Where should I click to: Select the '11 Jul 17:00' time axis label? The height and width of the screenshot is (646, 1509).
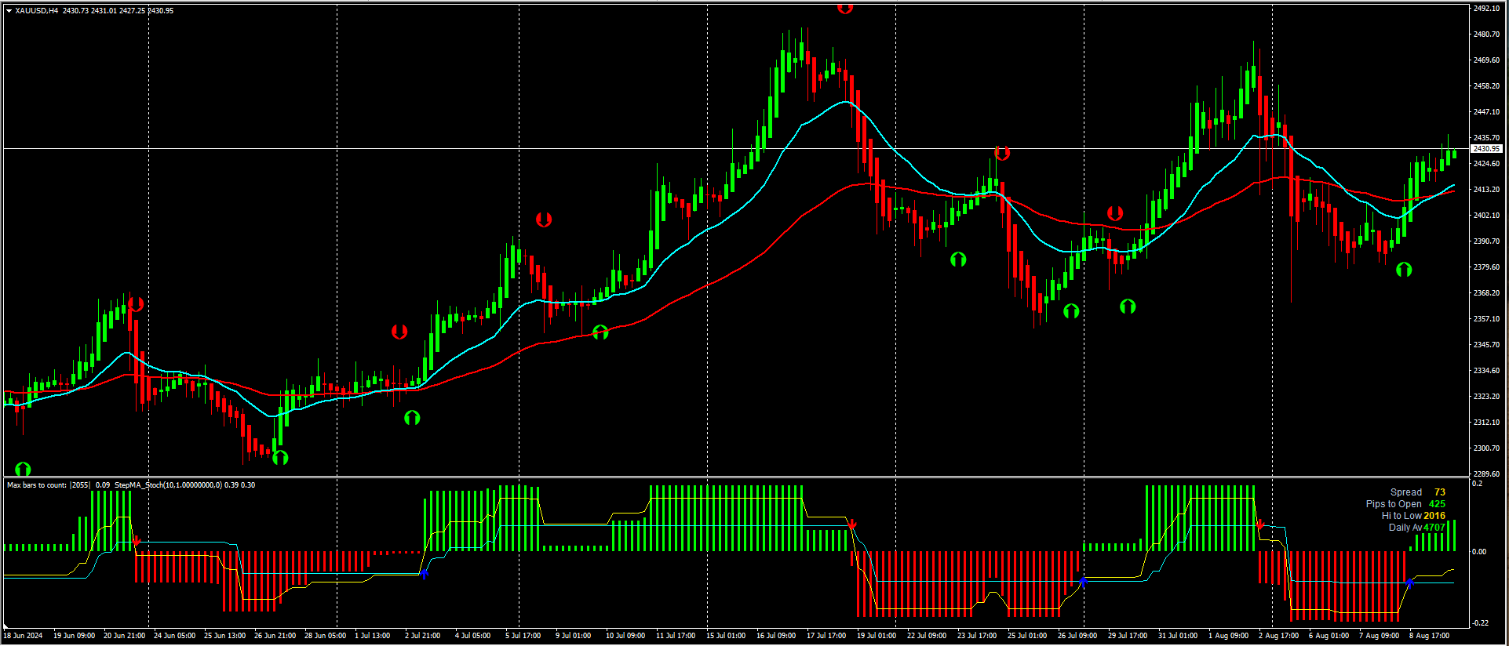tap(676, 636)
